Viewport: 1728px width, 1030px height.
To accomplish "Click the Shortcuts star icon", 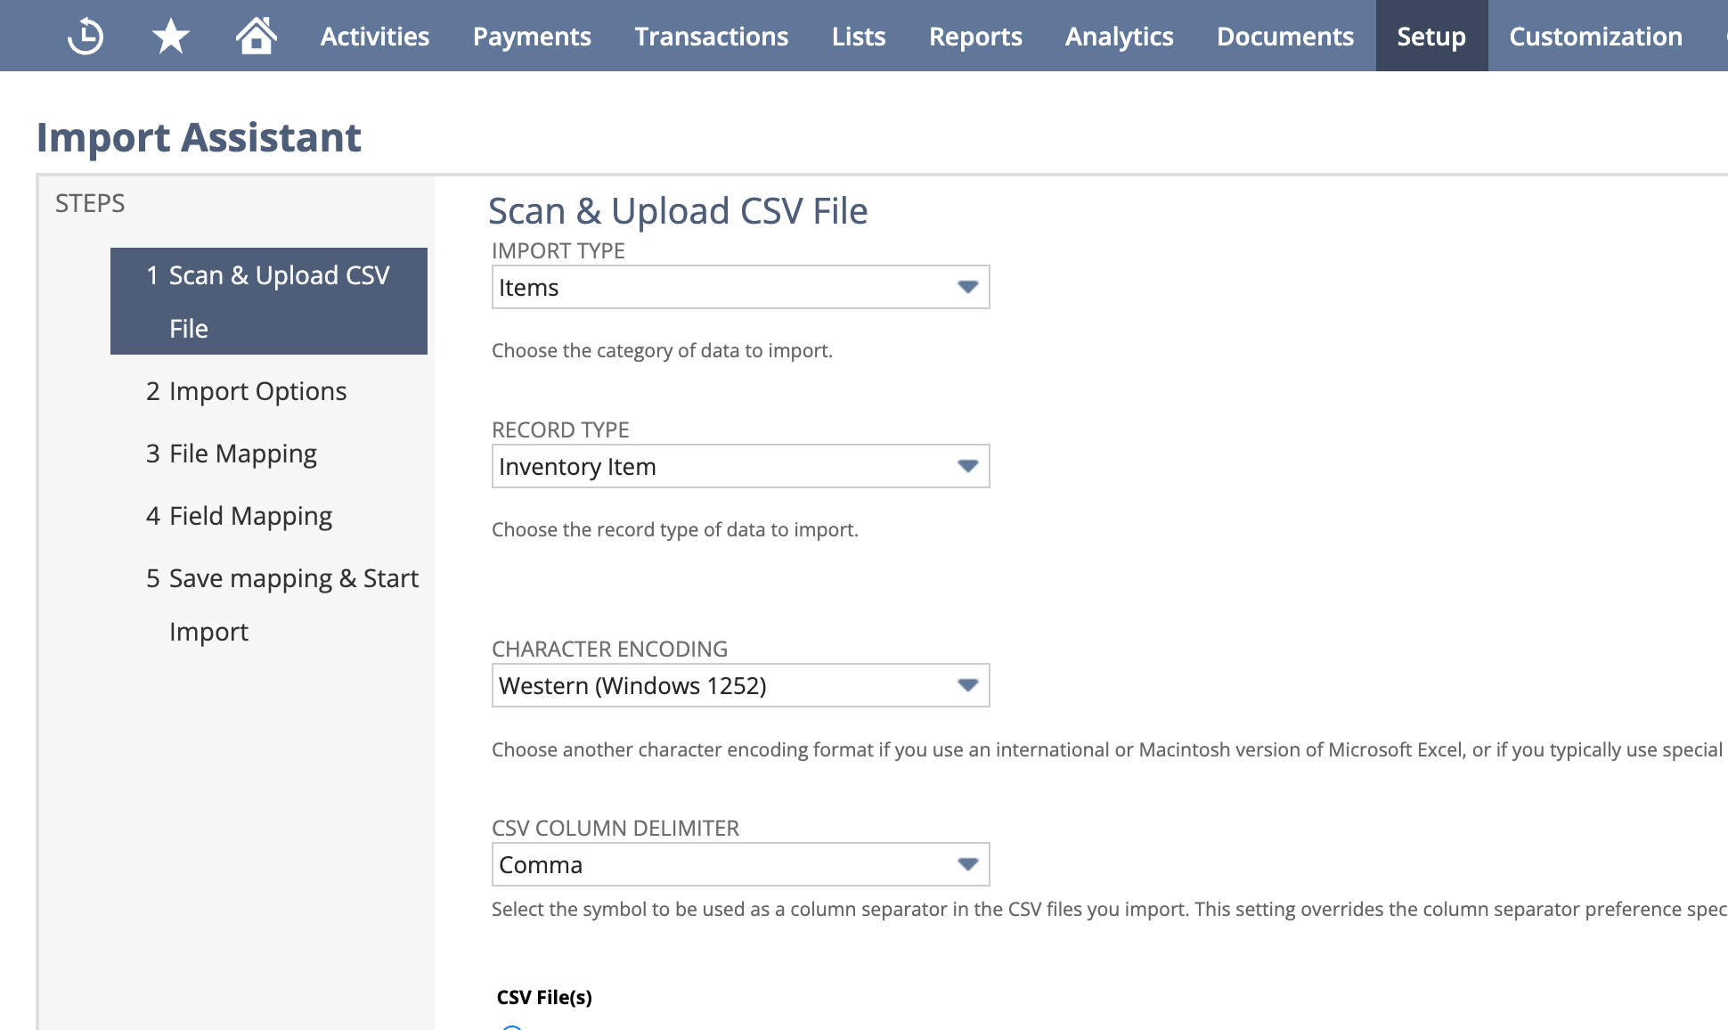I will 170,37.
